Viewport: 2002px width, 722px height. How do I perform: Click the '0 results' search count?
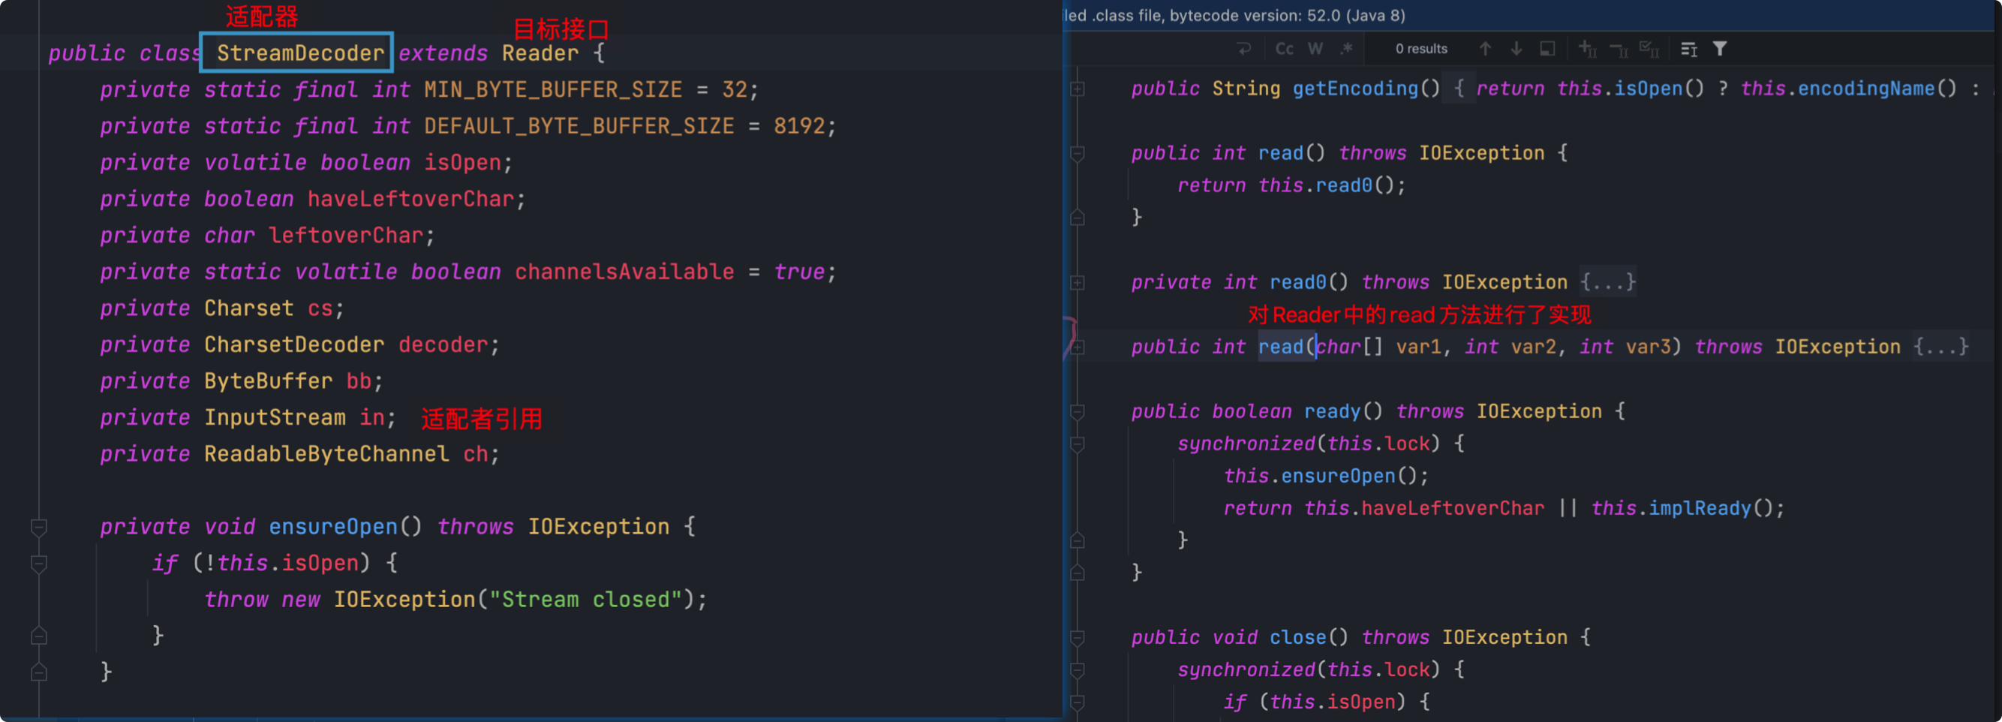[1421, 49]
